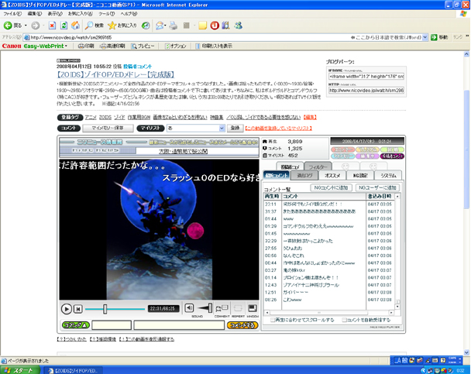Switch to フィルター tab
Viewport: 471px width, 374px height.
point(318,166)
